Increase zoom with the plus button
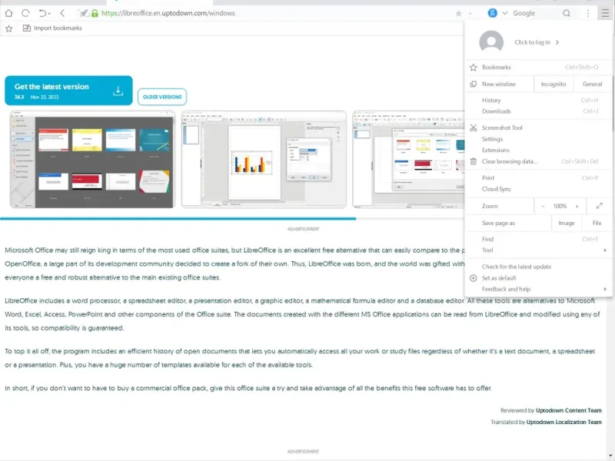The image size is (615, 461). 577,206
